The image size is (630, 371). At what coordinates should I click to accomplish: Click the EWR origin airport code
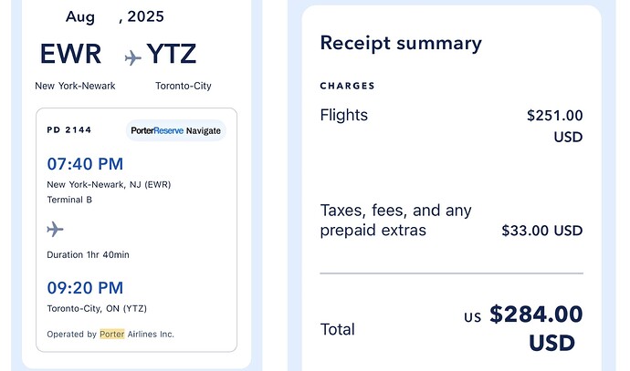tap(70, 55)
